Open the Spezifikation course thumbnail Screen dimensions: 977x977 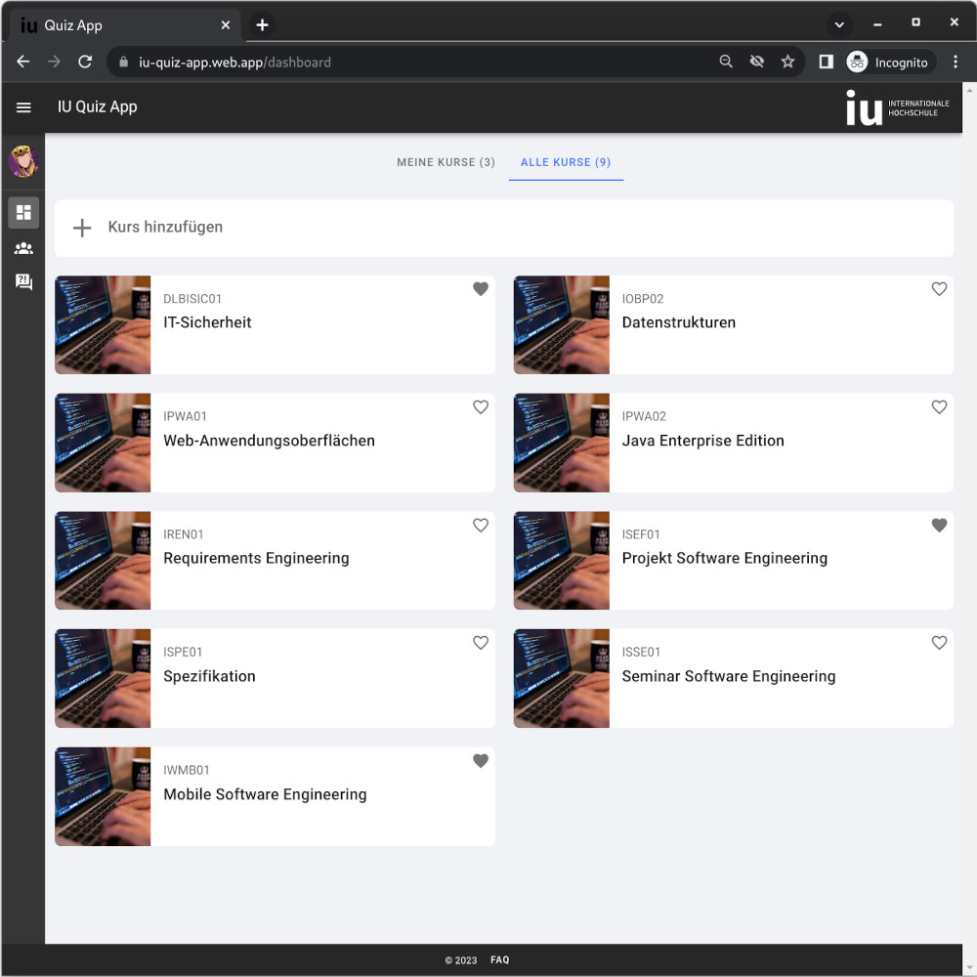[x=103, y=679]
